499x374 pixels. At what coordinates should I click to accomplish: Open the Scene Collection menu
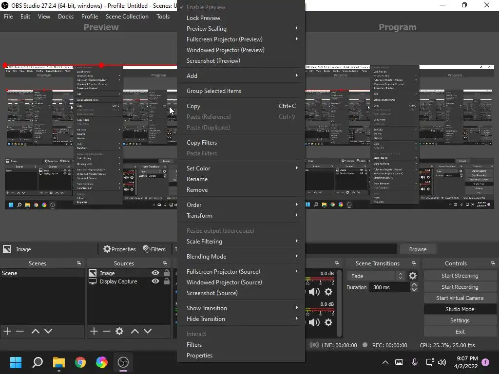click(127, 17)
